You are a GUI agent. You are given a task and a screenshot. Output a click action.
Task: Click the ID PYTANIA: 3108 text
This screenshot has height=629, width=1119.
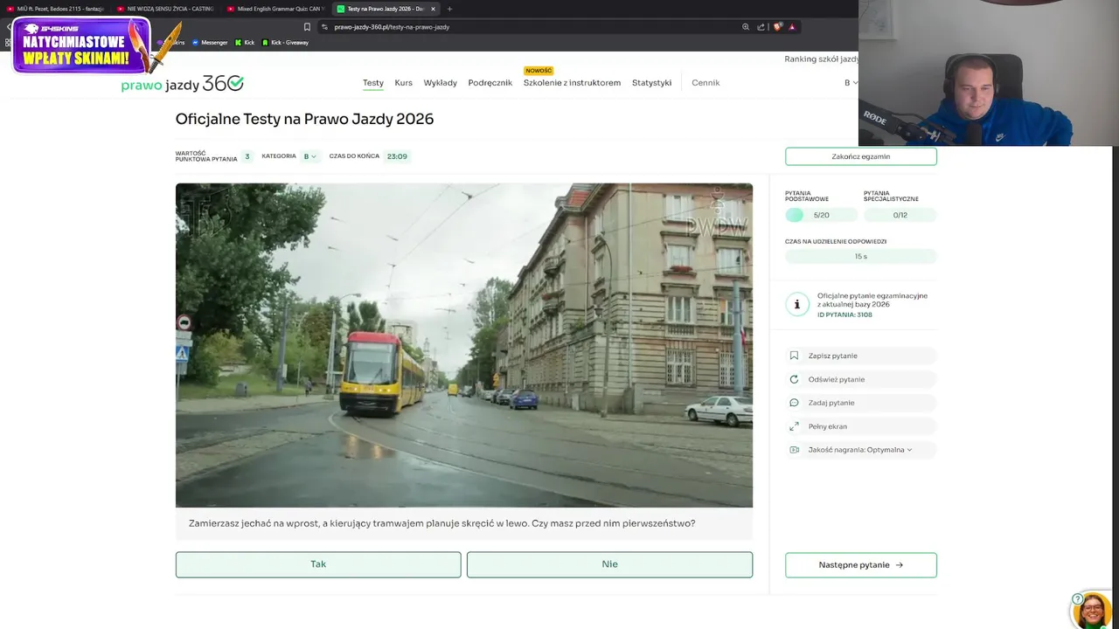pos(844,314)
